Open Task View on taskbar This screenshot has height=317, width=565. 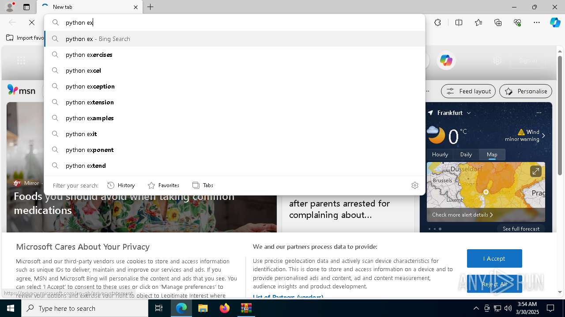(159, 308)
